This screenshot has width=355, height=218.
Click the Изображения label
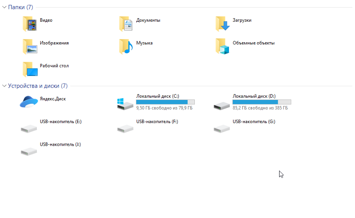coord(54,43)
